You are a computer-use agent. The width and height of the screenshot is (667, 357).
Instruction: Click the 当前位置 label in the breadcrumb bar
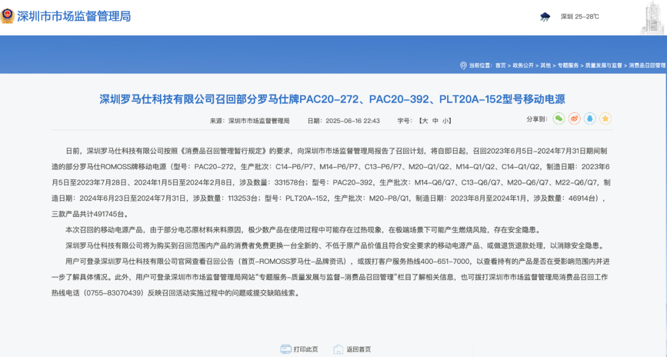(479, 65)
